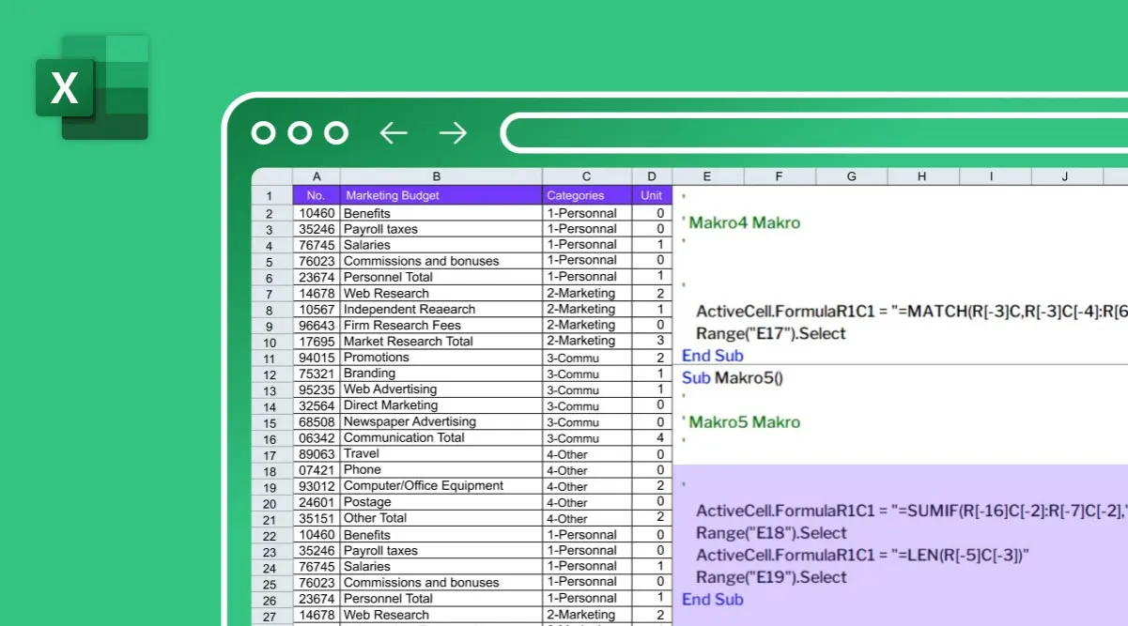Select the "Branding" cell
This screenshot has width=1128, height=626.
441,373
